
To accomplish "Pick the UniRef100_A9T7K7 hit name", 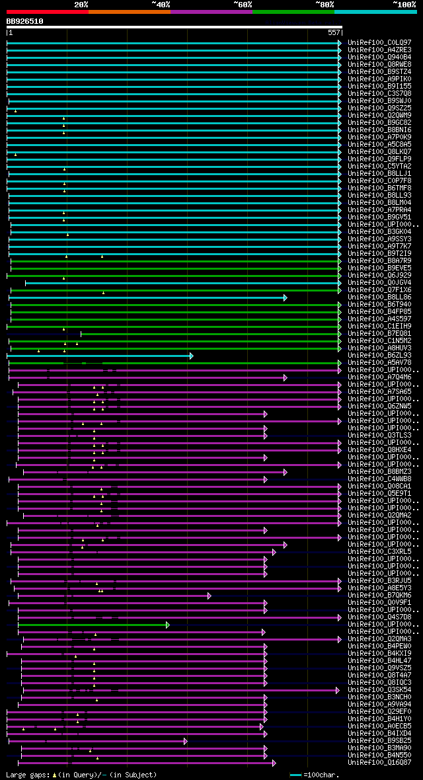I will [x=379, y=246].
